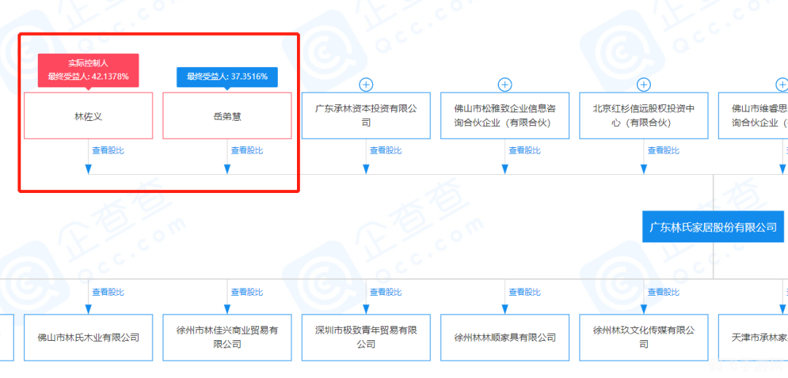View share ratio above 徐州市林佳兴商业贸易有限公司
Viewport: 788px width, 378px height.
[247, 292]
